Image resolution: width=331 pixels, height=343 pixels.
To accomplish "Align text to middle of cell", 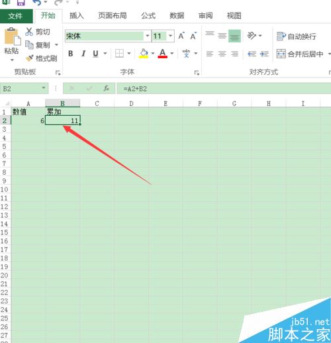I will (222, 36).
